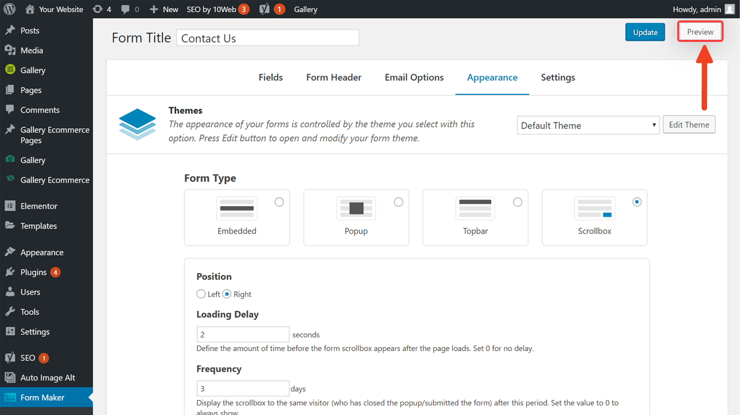Click the SEO Yoast icon in sidebar
The image size is (740, 415).
pos(10,358)
